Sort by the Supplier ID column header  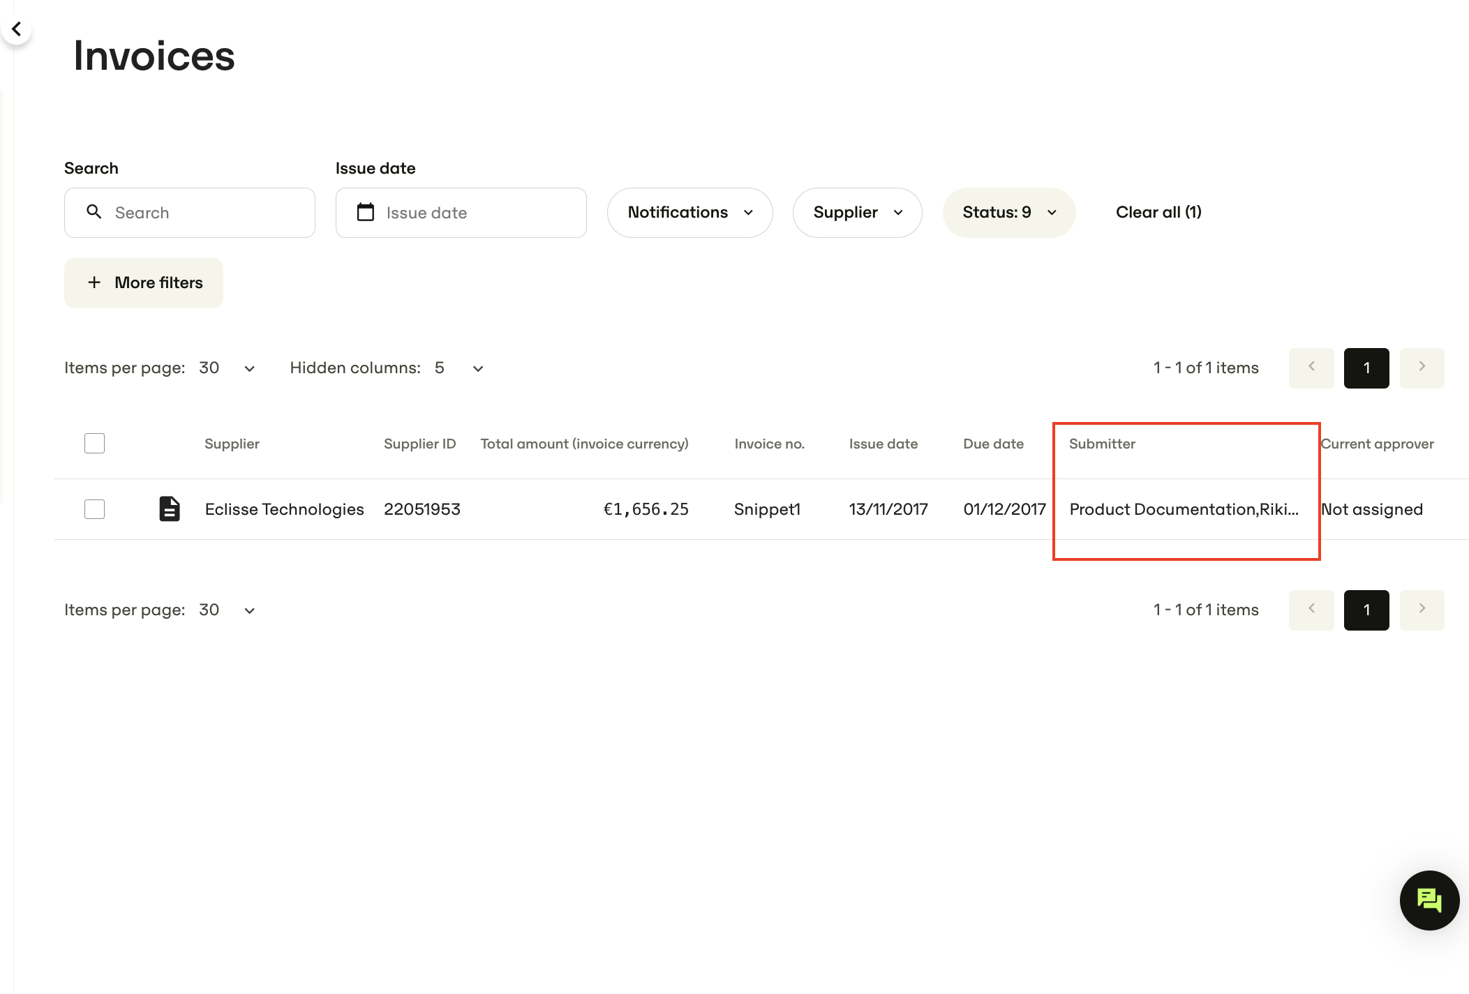click(419, 444)
